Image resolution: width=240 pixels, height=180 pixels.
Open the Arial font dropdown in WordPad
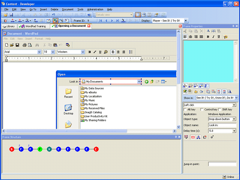click(39, 52)
